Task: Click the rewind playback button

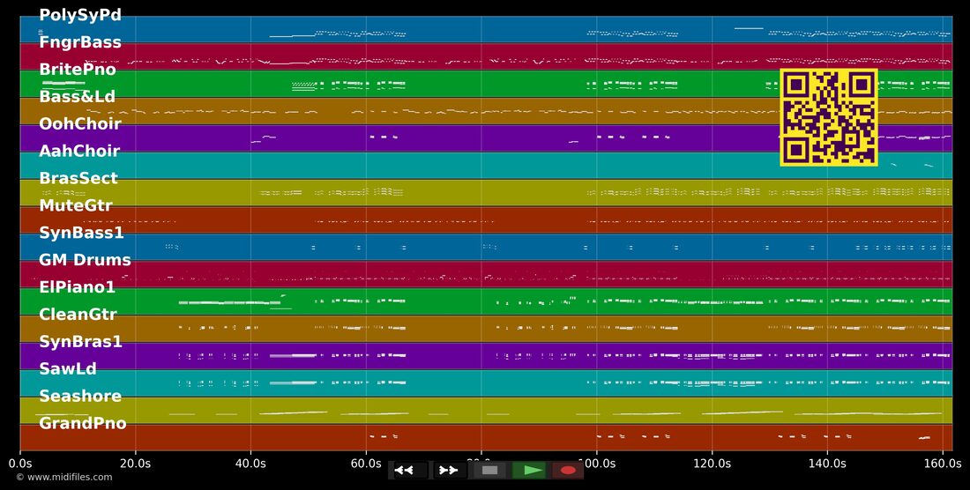Action: pyautogui.click(x=409, y=471)
